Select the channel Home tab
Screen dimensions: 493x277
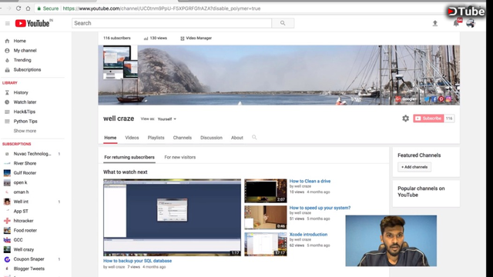(110, 138)
